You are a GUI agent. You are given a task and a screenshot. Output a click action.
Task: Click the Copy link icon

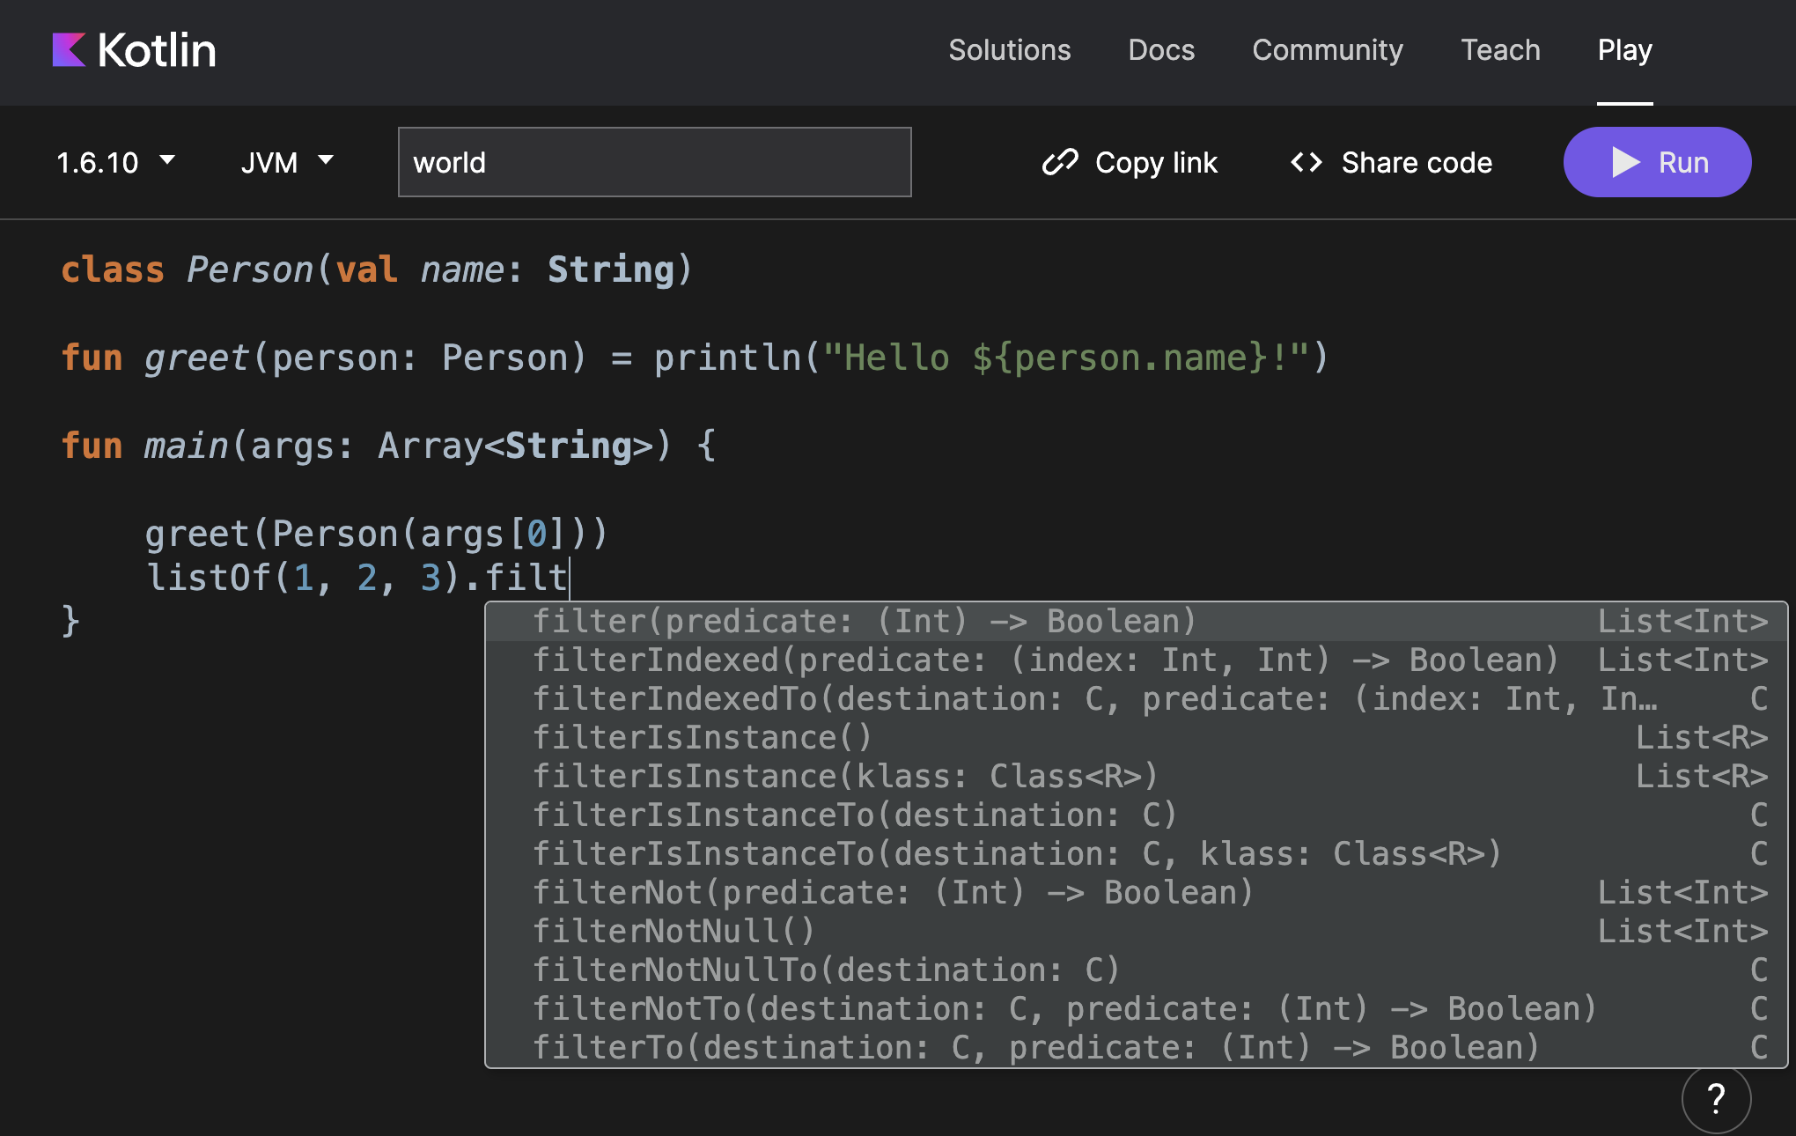(x=1056, y=162)
